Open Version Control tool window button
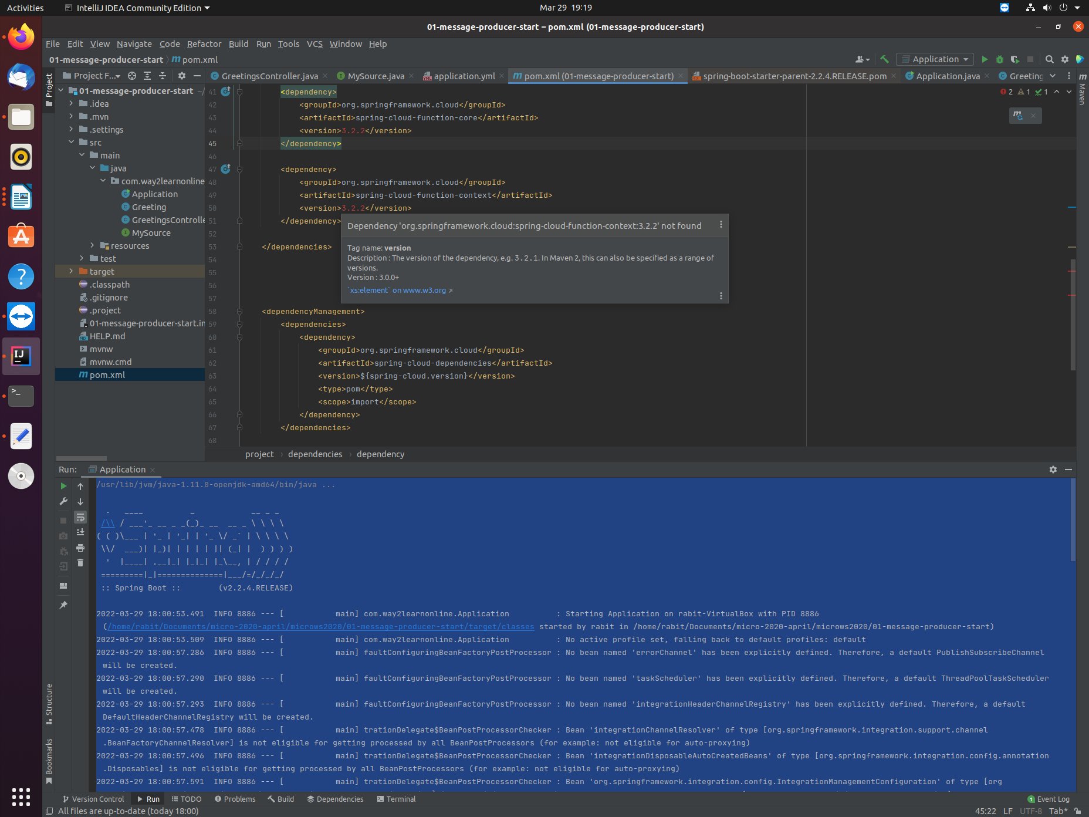The height and width of the screenshot is (817, 1089). pos(93,799)
